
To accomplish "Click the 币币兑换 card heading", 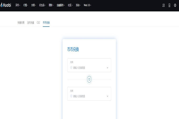I will pos(73,49).
